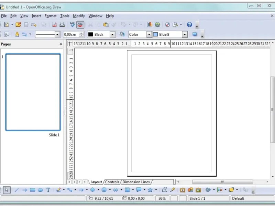Image resolution: width=275 pixels, height=206 pixels.
Task: Open the File menu
Action: [4, 16]
